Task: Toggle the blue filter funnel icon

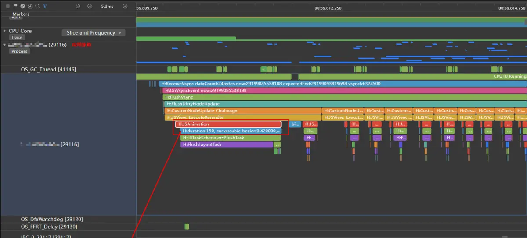Action: [x=45, y=6]
